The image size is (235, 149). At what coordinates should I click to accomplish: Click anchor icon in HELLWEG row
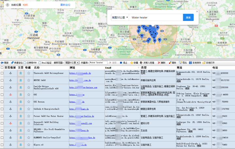10,130
